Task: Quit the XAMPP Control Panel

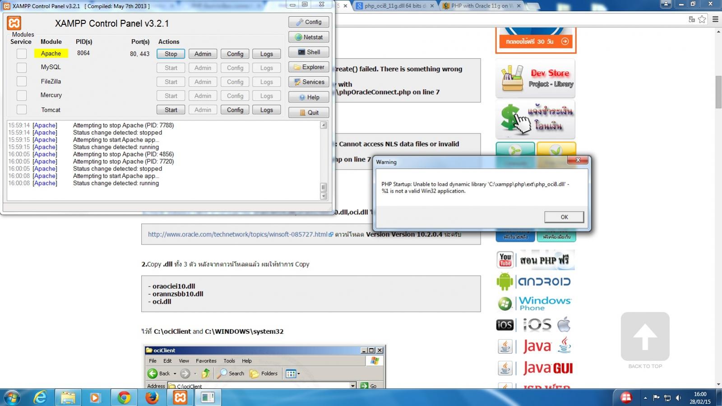Action: tap(309, 112)
